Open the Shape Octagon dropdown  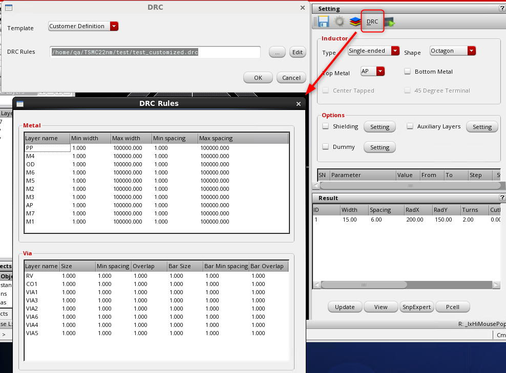452,51
